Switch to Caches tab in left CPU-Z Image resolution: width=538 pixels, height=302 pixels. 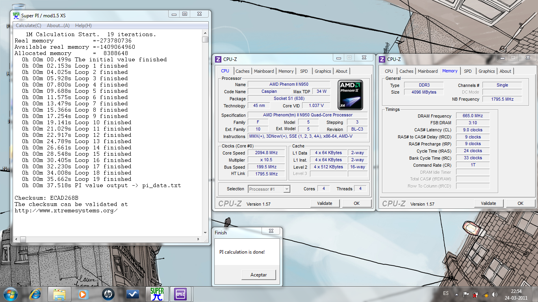click(243, 71)
